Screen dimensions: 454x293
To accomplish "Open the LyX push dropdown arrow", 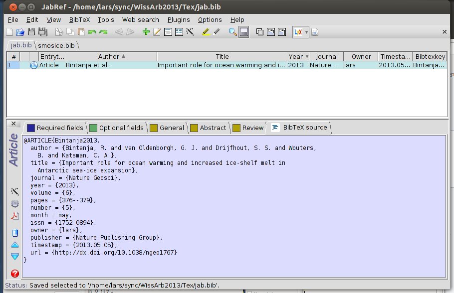I will (306, 32).
